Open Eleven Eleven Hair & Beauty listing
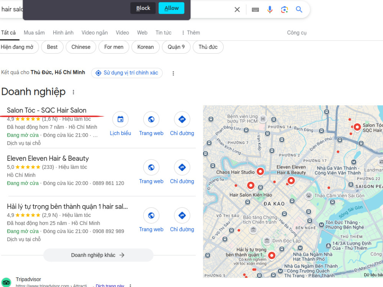The image size is (383, 287). [48, 158]
